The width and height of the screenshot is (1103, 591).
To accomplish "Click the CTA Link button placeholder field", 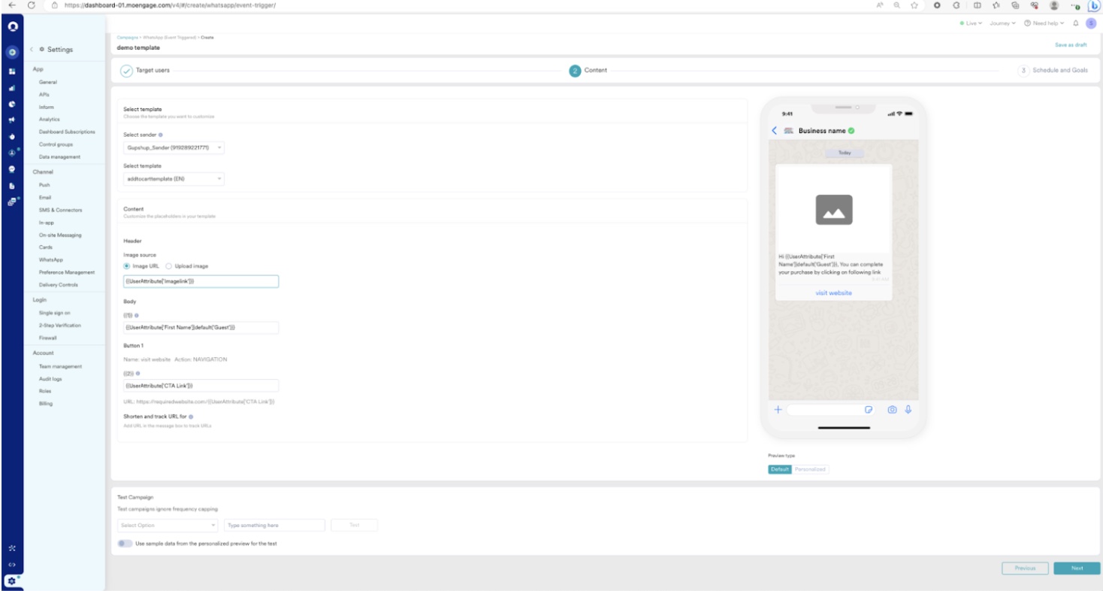I will pyautogui.click(x=201, y=385).
